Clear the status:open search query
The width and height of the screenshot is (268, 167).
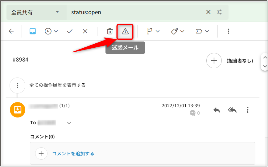coord(208,12)
